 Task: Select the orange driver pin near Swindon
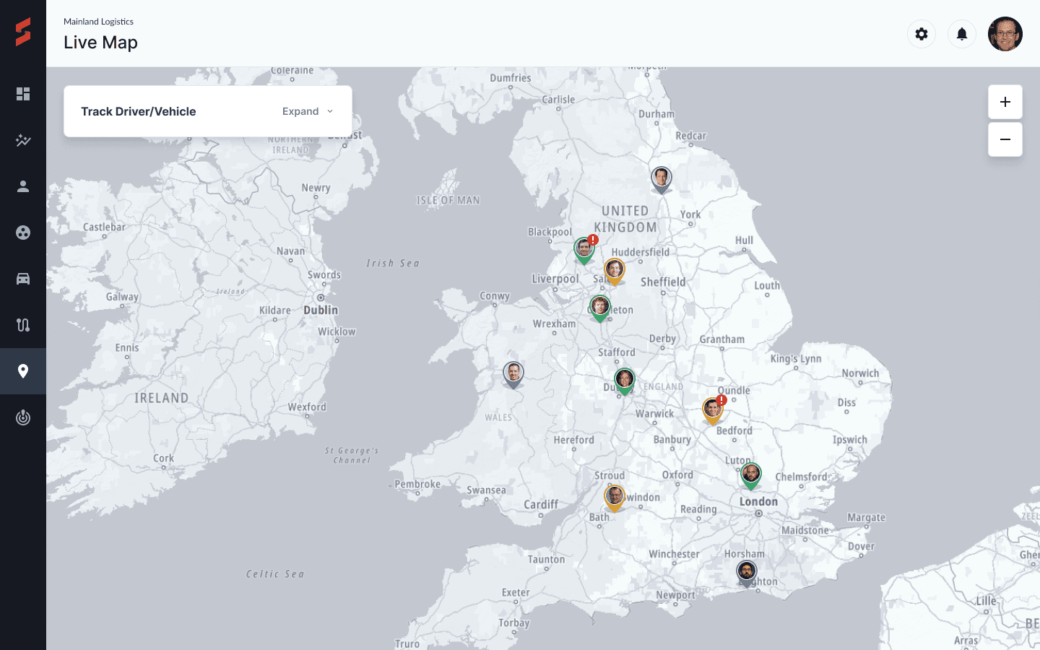(615, 498)
